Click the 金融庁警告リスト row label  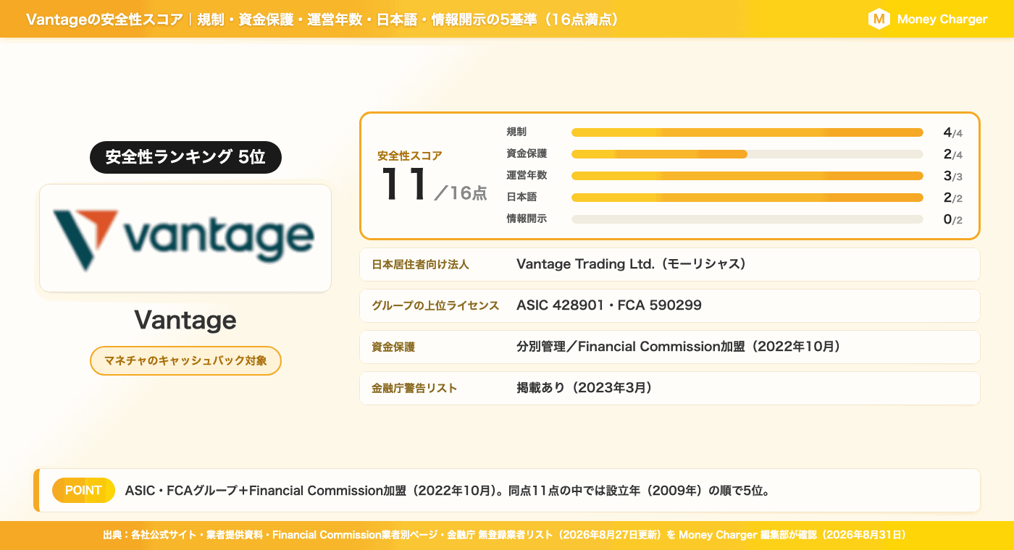click(414, 389)
